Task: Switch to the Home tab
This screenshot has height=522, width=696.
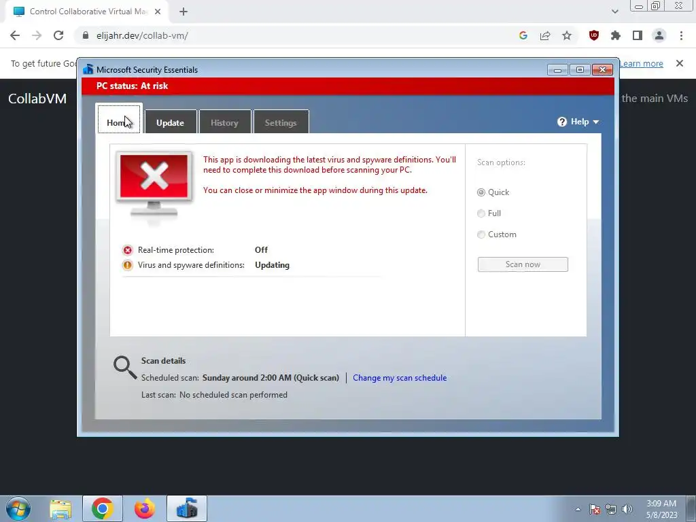Action: coord(119,119)
